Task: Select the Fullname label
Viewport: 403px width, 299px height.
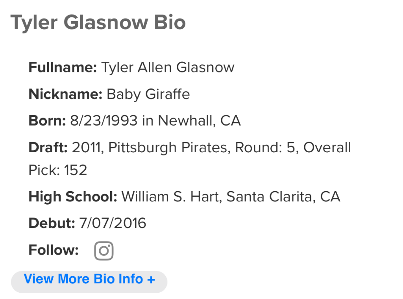Action: (63, 67)
